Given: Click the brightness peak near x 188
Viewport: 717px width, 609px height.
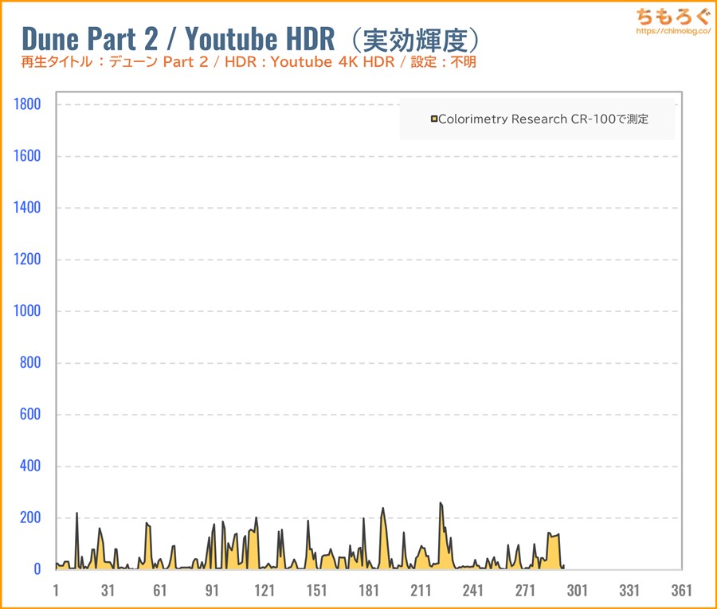Looking at the screenshot, I should [383, 509].
